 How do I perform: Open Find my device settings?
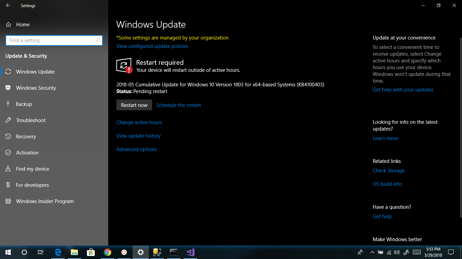54,169
